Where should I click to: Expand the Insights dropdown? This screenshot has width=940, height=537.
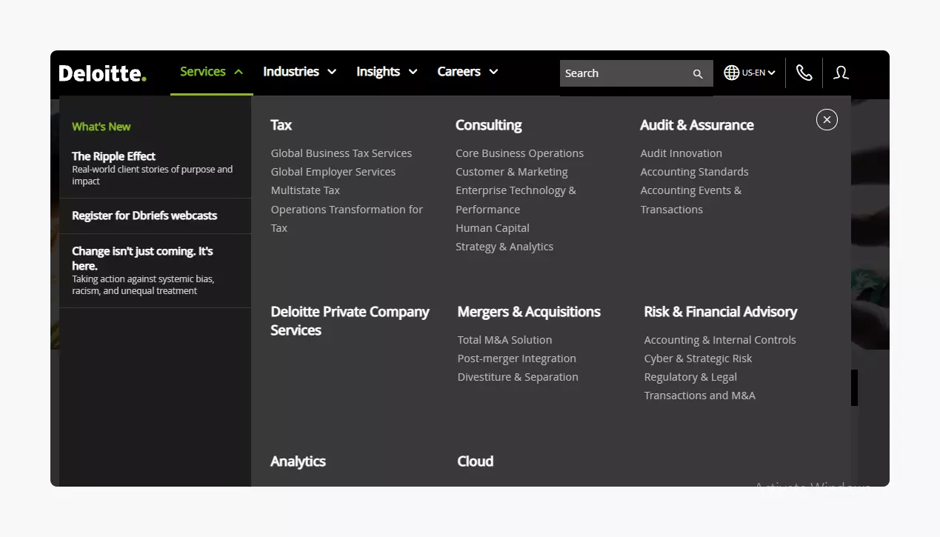(x=413, y=72)
